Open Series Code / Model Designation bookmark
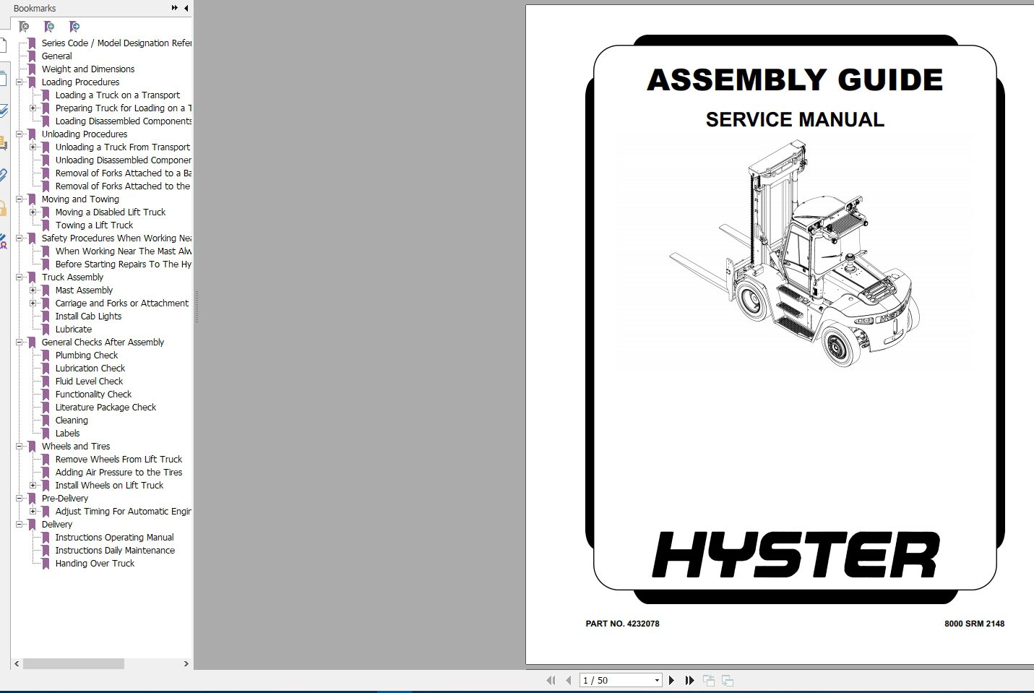This screenshot has width=1034, height=693. [116, 43]
